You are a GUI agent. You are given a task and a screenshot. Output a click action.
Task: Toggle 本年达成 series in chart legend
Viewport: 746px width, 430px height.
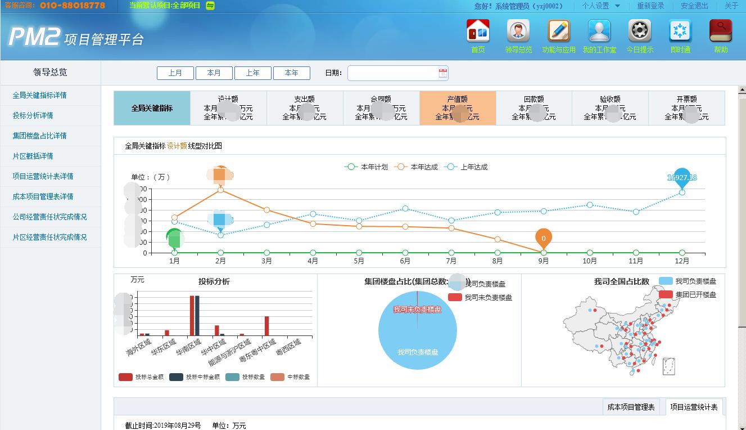416,167
